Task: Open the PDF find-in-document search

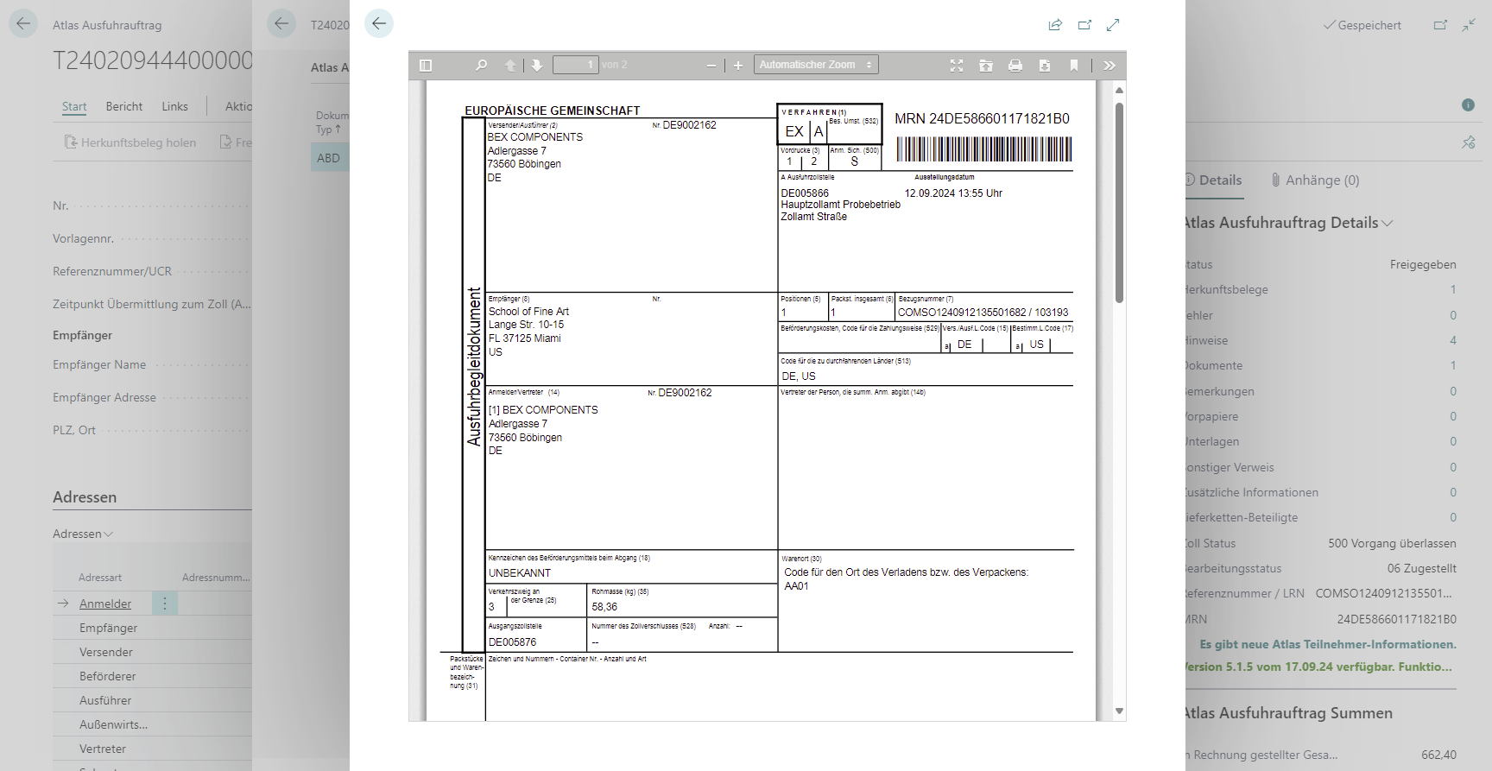Action: [482, 65]
